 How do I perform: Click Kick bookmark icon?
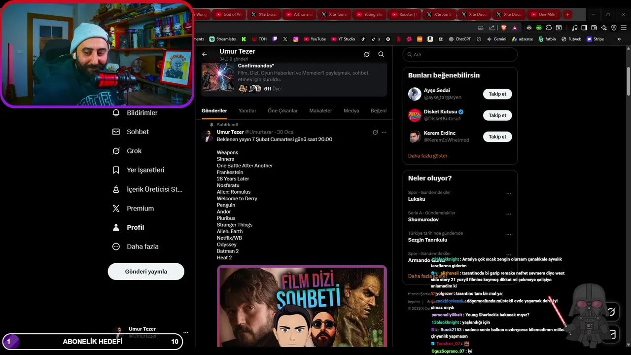(244, 39)
